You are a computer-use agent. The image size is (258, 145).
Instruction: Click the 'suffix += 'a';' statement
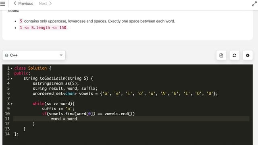(58, 109)
